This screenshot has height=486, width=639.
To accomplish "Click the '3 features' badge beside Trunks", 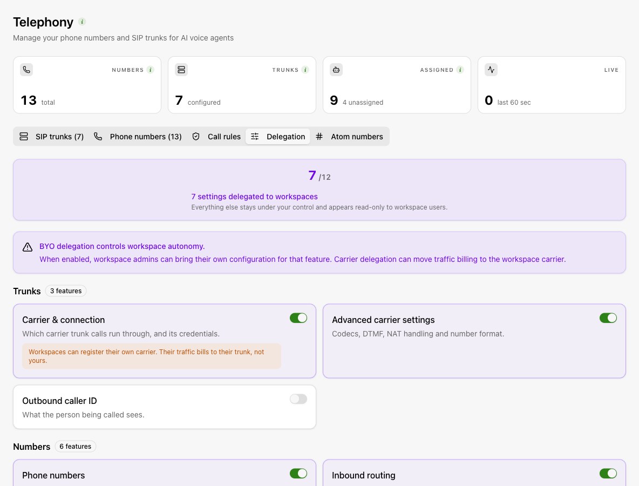I will point(66,291).
